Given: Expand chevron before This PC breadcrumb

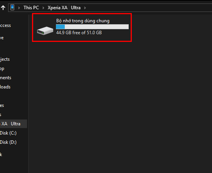Looking at the screenshot, I should (x=19, y=8).
